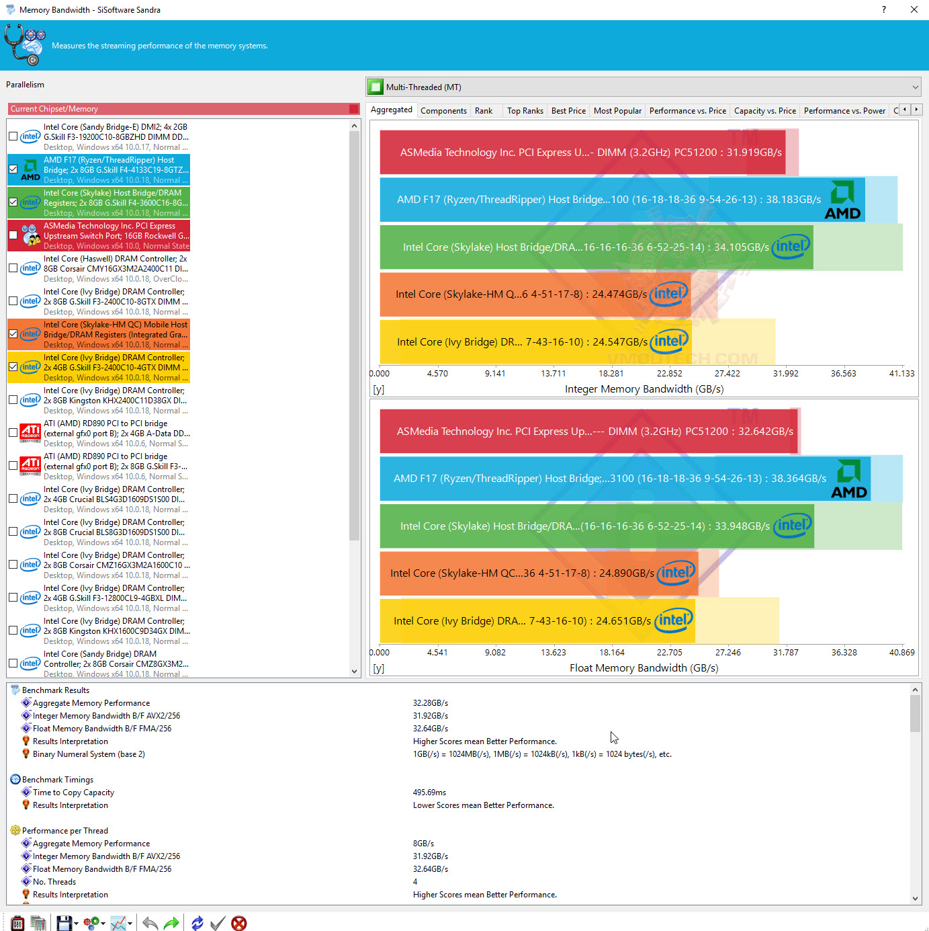Open the save icon's dropdown arrow

[76, 924]
